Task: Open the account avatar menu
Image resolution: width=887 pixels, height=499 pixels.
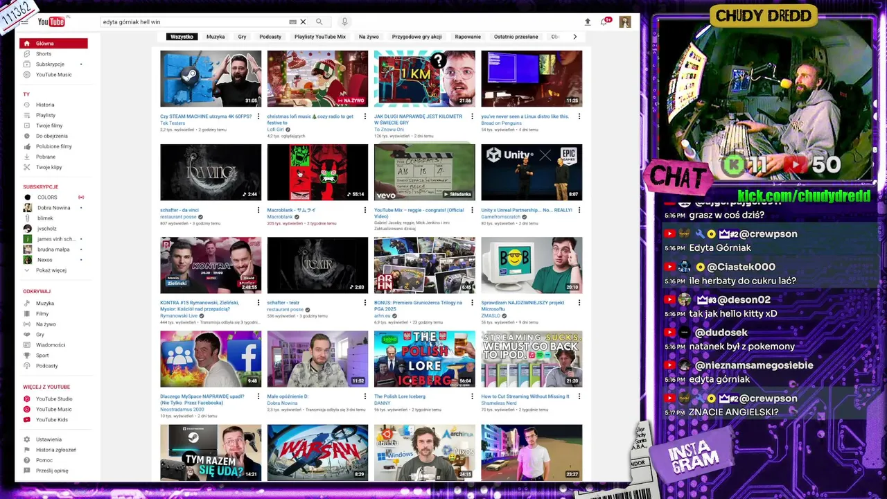Action: coord(625,22)
